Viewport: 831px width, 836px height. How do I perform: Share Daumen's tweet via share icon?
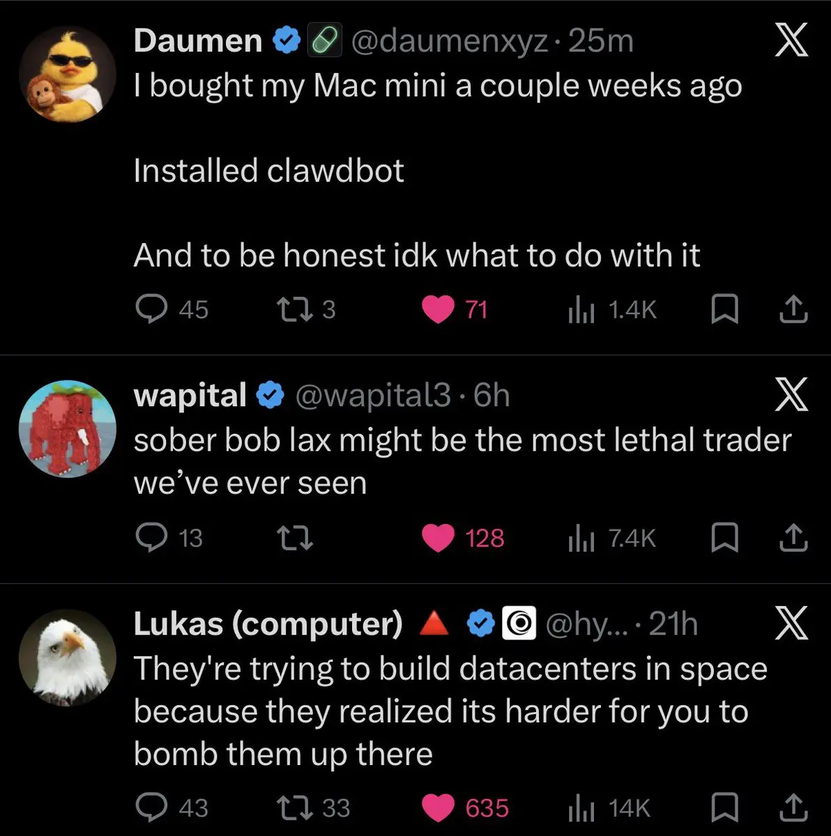point(795,309)
